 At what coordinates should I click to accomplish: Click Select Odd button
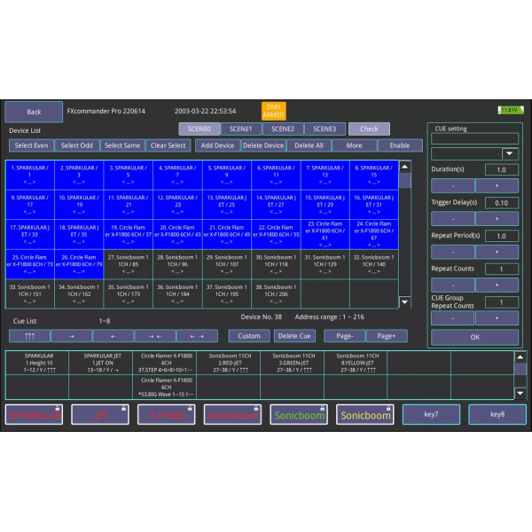(77, 145)
